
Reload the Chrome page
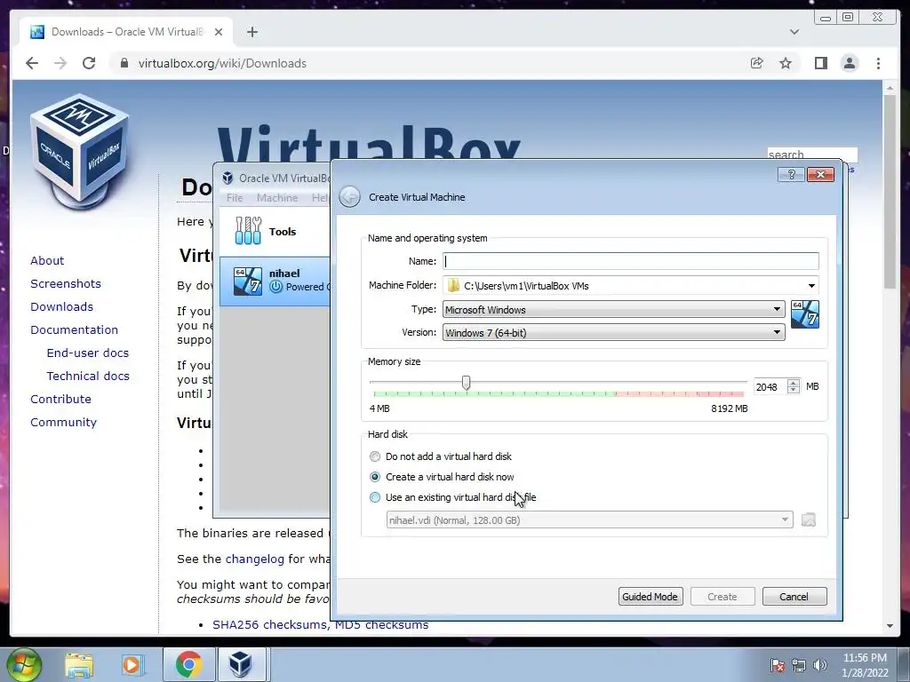[x=89, y=63]
